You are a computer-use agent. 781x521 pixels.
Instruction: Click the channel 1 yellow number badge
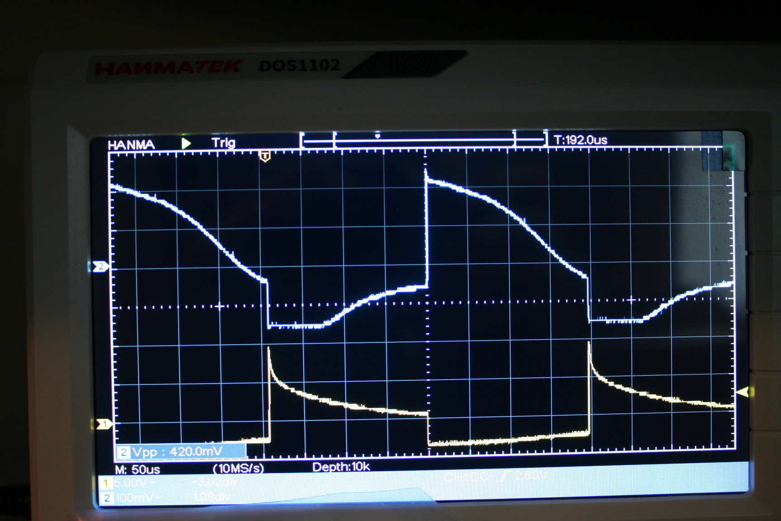(106, 483)
